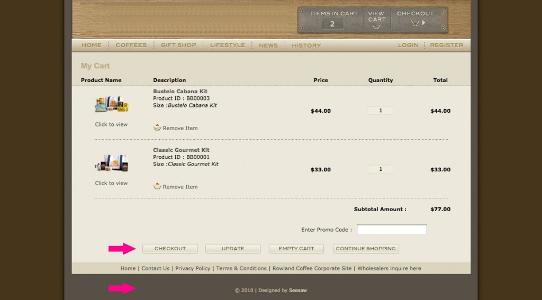The height and width of the screenshot is (300, 542).
Task: Click remove basket icon for Classic Gourmet Kit
Action: (157, 186)
